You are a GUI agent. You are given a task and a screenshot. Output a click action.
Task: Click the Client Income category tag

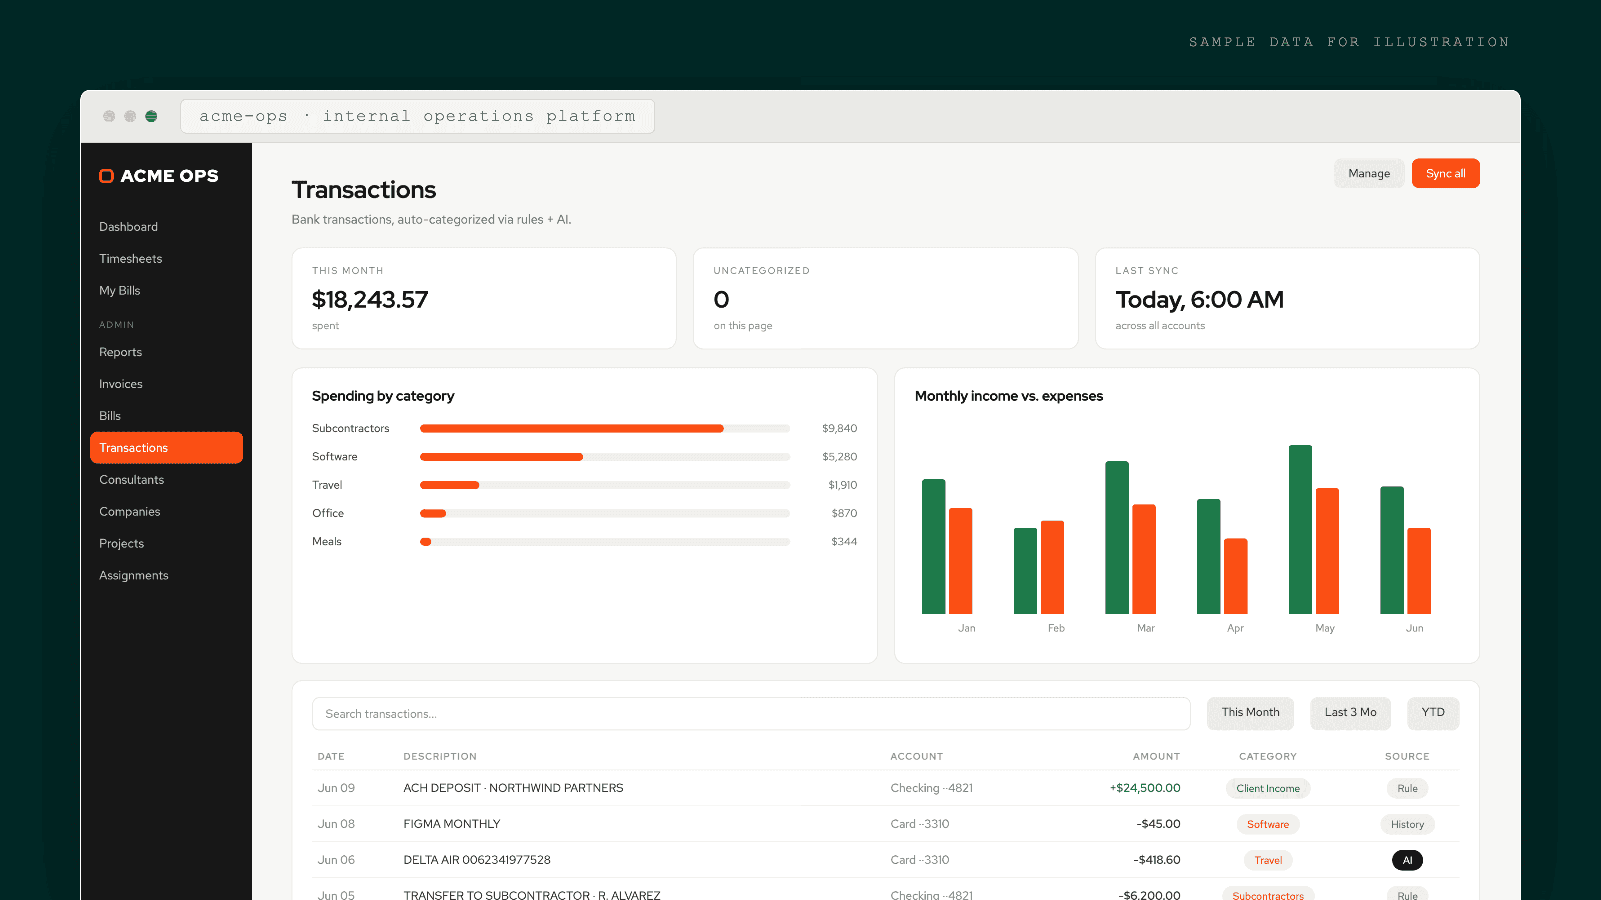1268,789
